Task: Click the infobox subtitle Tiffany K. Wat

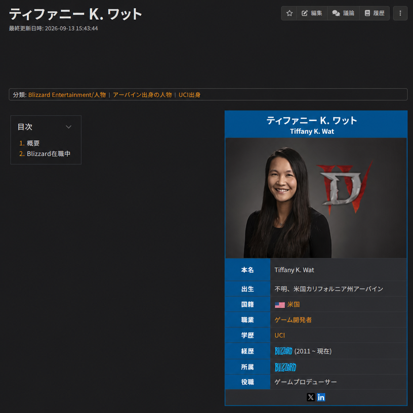Action: click(x=312, y=132)
